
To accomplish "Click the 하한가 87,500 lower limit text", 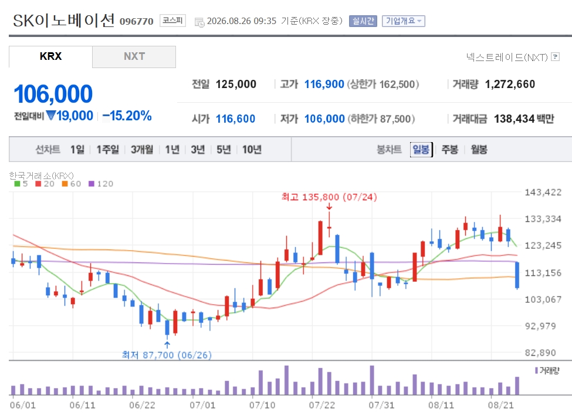I will (x=381, y=119).
